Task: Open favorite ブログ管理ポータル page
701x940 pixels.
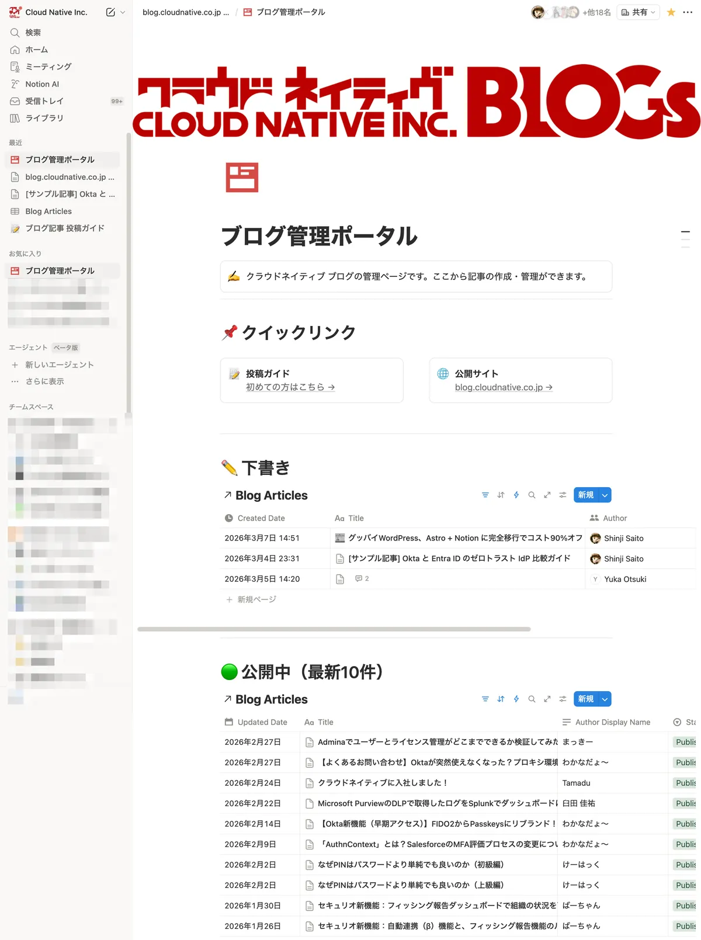Action: click(63, 270)
